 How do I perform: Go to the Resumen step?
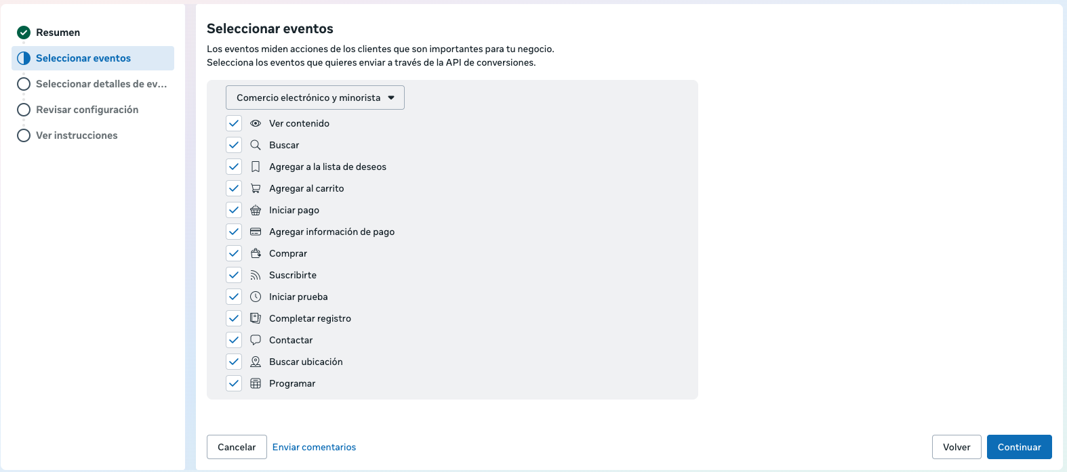(58, 33)
